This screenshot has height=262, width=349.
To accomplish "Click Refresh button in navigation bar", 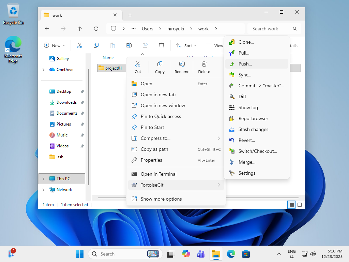I will coord(96,29).
